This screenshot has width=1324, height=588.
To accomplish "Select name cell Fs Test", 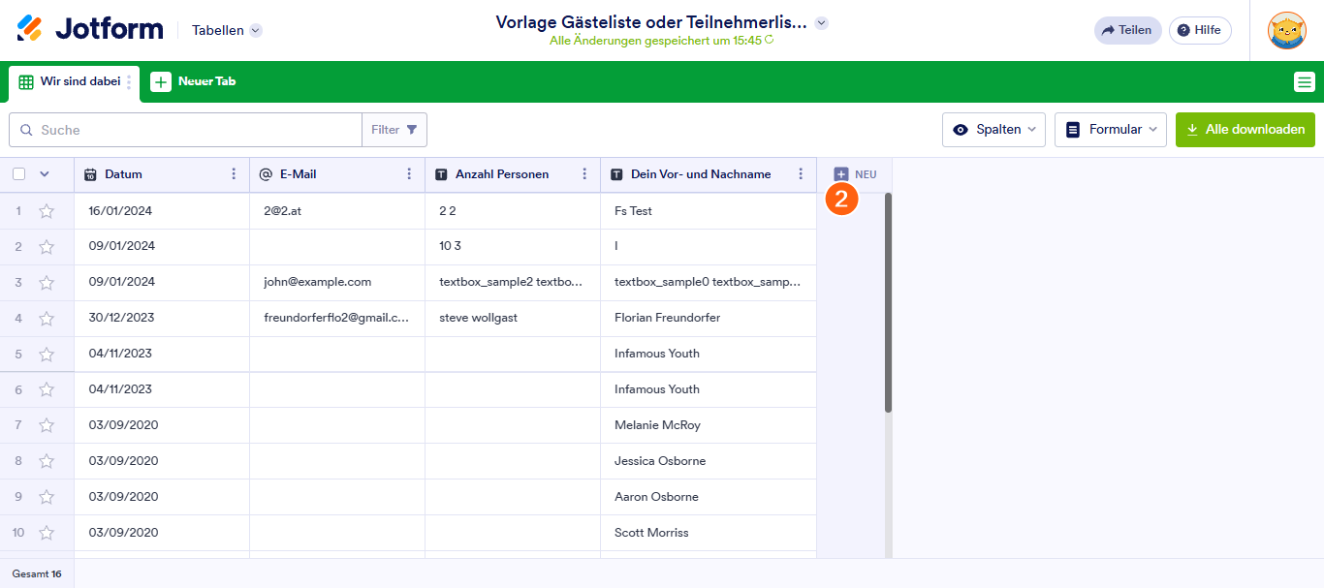I will pos(709,211).
